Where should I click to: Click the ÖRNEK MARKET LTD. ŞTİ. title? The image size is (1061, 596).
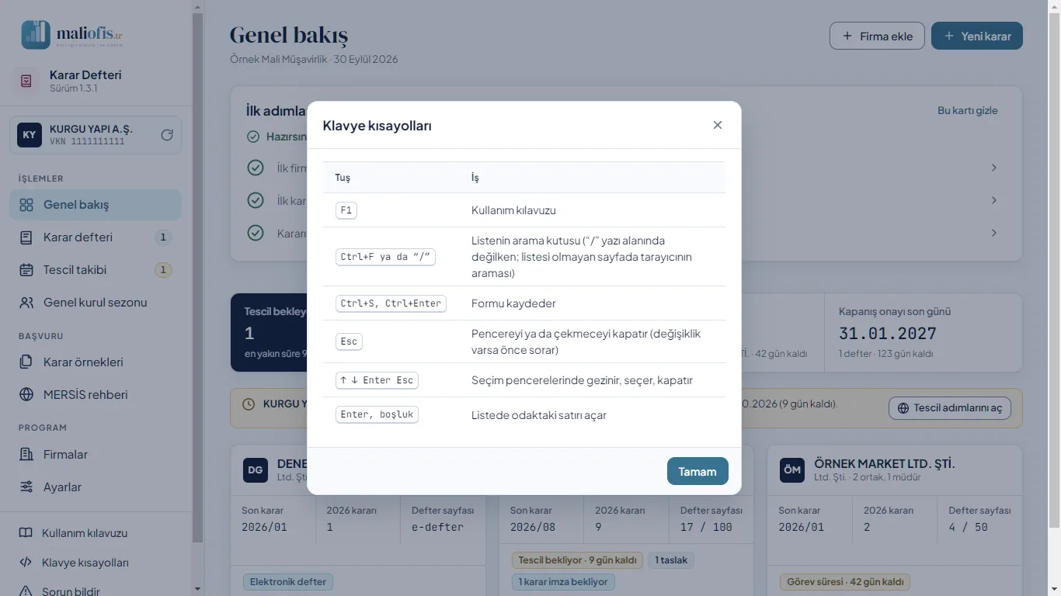coord(885,463)
